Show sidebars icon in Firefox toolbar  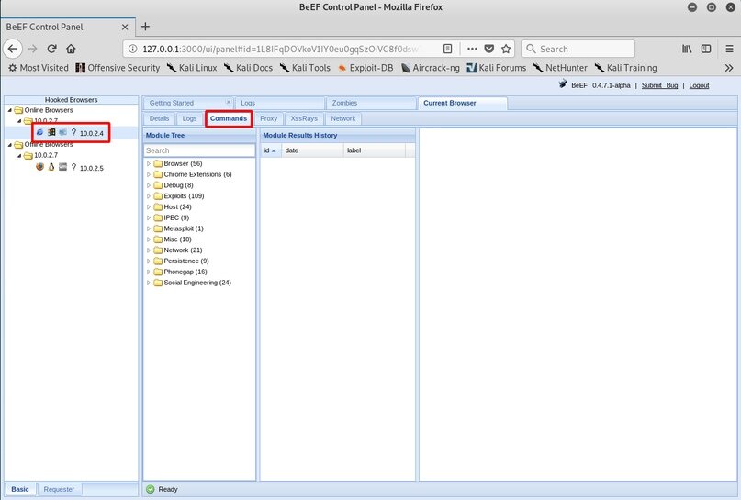pyautogui.click(x=706, y=49)
